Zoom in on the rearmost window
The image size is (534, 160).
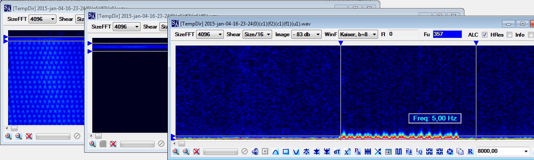click(x=8, y=136)
